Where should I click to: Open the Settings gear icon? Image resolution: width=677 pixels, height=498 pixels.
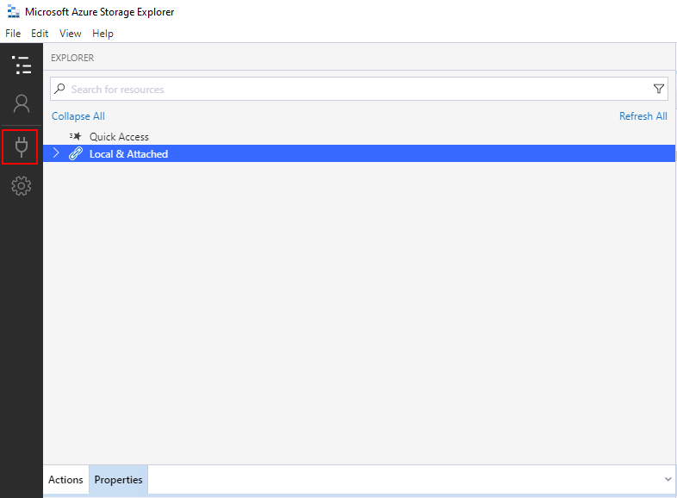[x=22, y=186]
